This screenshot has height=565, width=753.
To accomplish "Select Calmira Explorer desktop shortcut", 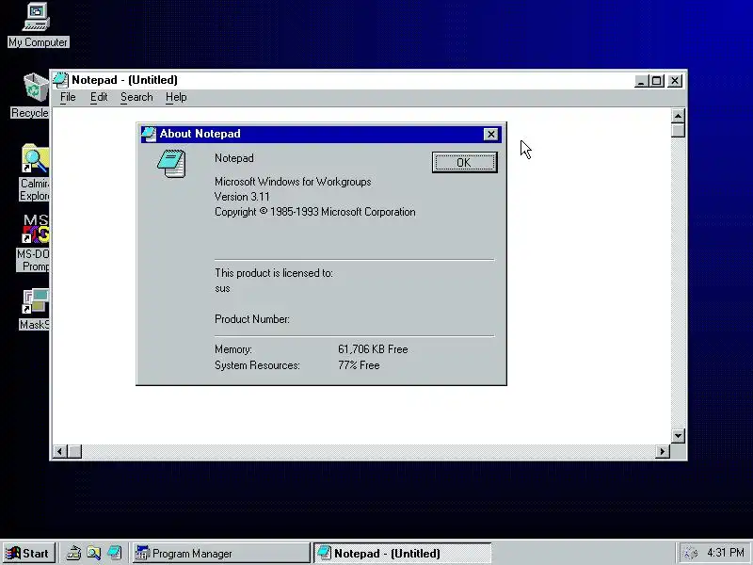I will [35, 173].
